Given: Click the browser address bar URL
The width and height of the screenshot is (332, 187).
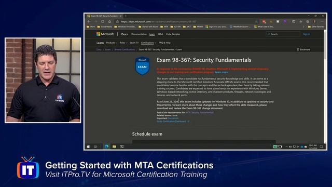Looking at the screenshot, I should coord(159,22).
